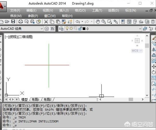This screenshot has height=130, width=156.
Task: Open the layer list dropdown arrow
Action: point(140,29)
